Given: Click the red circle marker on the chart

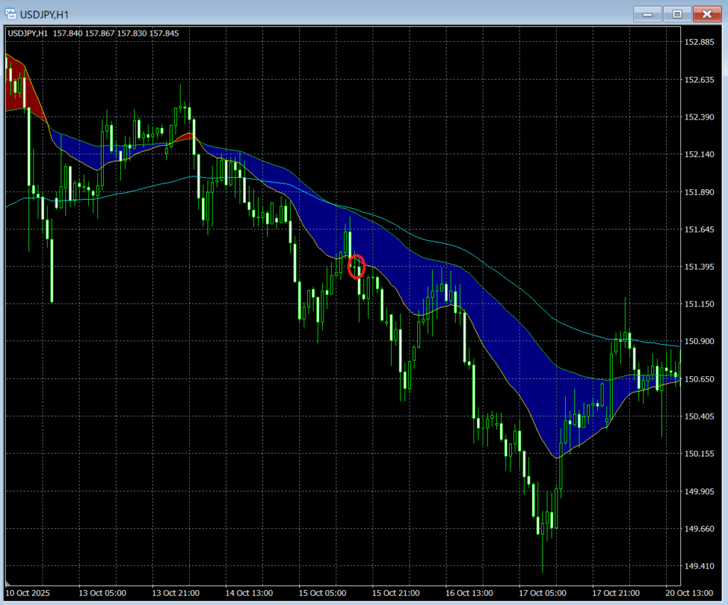Looking at the screenshot, I should click(x=358, y=266).
